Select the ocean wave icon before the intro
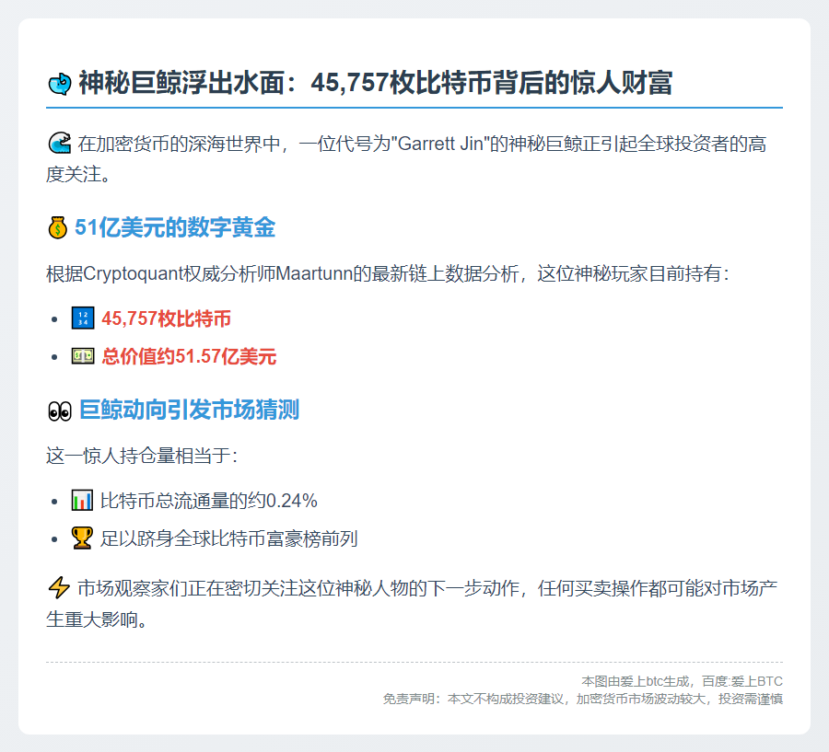Image resolution: width=829 pixels, height=752 pixels. click(59, 143)
